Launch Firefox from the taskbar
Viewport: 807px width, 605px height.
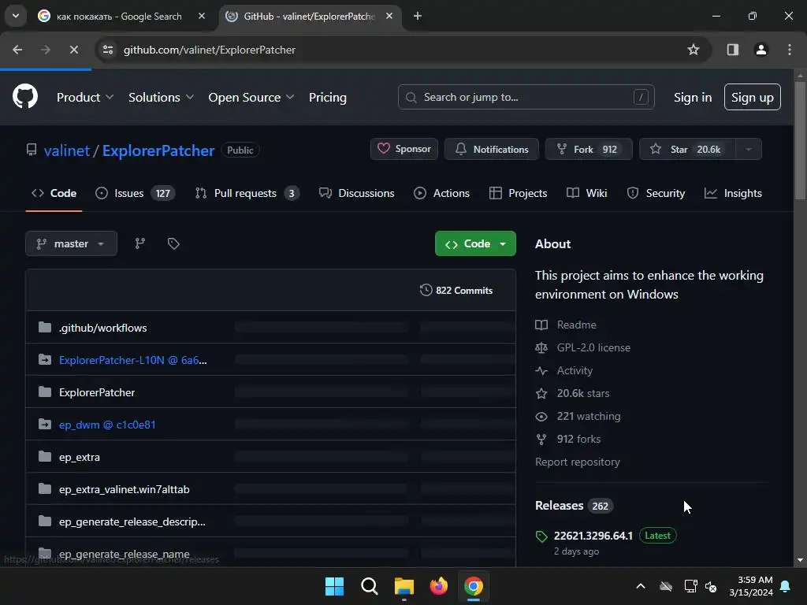pos(438,586)
